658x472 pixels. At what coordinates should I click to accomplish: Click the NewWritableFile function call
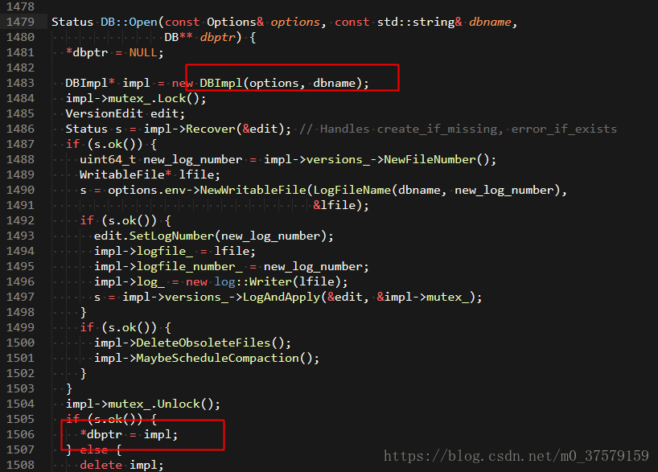(253, 190)
